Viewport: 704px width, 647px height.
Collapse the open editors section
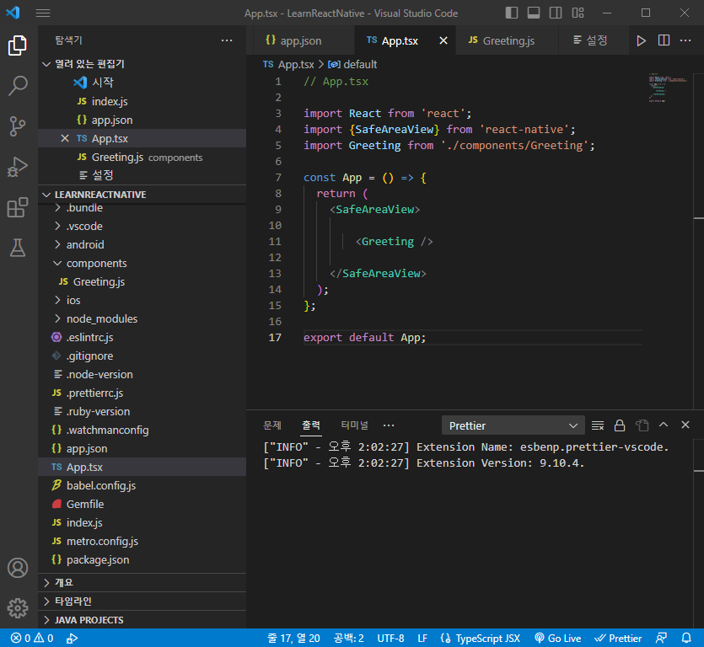click(142, 64)
